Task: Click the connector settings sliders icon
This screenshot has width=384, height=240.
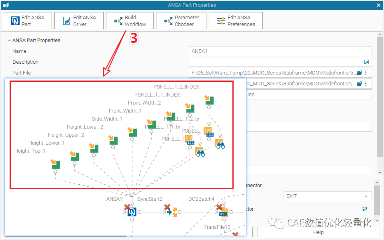Action: pos(365,209)
